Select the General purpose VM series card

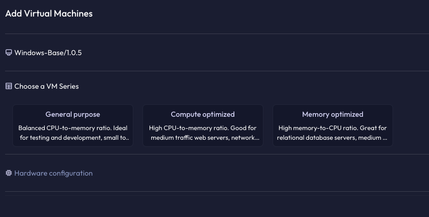point(73,126)
